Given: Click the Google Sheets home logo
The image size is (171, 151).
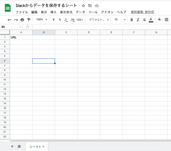Looking at the screenshot, I should pyautogui.click(x=8, y=8).
